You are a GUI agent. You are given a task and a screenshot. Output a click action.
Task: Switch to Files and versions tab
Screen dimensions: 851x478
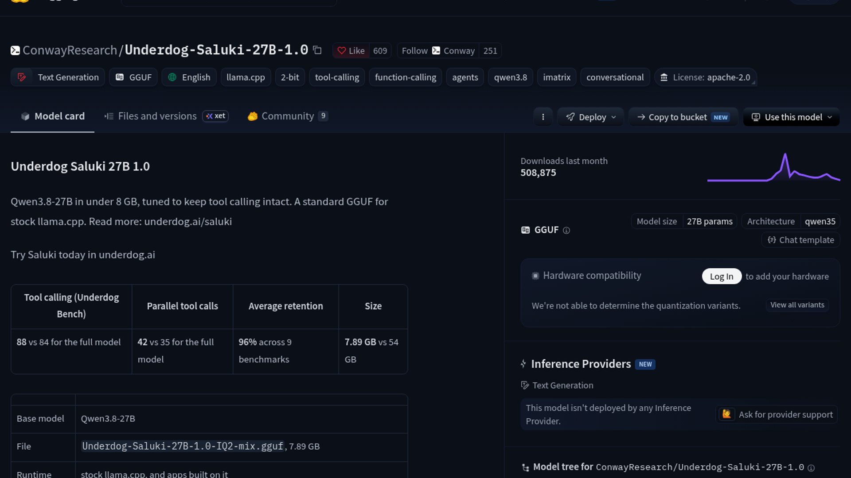pyautogui.click(x=151, y=116)
